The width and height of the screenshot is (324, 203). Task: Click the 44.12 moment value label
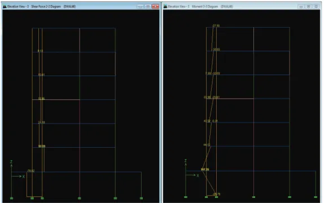[207, 145]
